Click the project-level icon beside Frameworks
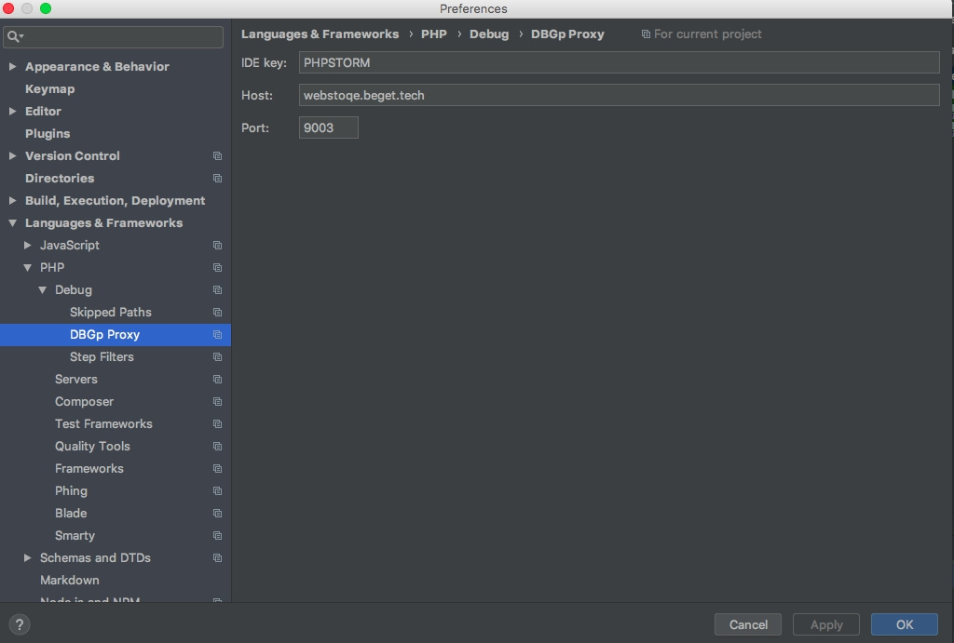The width and height of the screenshot is (954, 643). coord(217,469)
